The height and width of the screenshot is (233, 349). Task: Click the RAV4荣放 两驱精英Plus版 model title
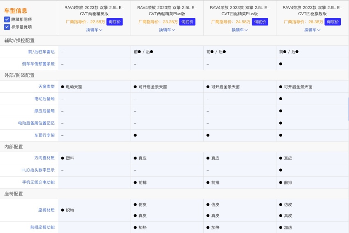[167, 11]
